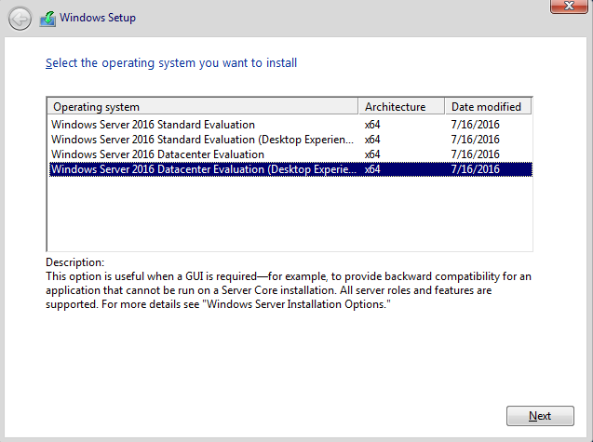The height and width of the screenshot is (442, 593).
Task: Click 7/16/2016 date in Datacenter Evaluation row
Action: (475, 154)
